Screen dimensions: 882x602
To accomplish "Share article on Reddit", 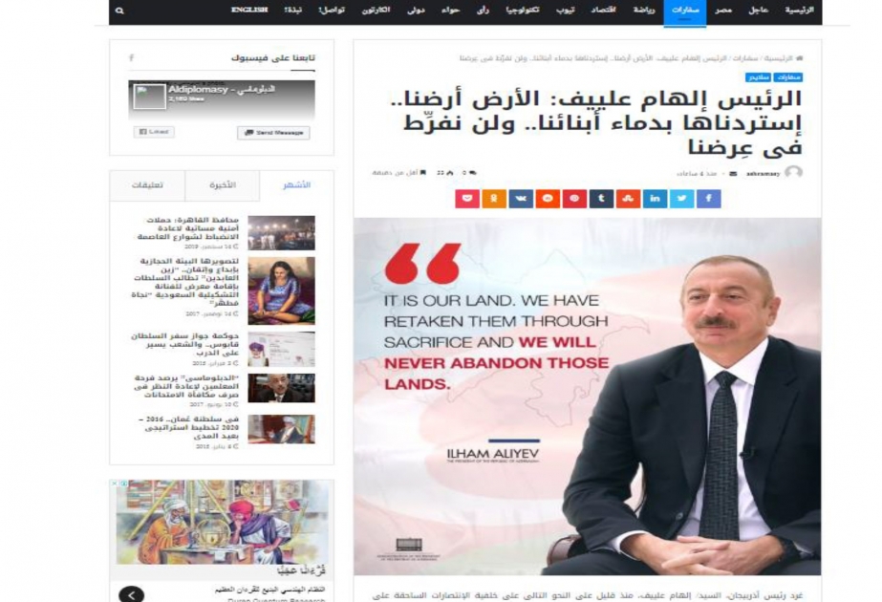I will (x=548, y=199).
